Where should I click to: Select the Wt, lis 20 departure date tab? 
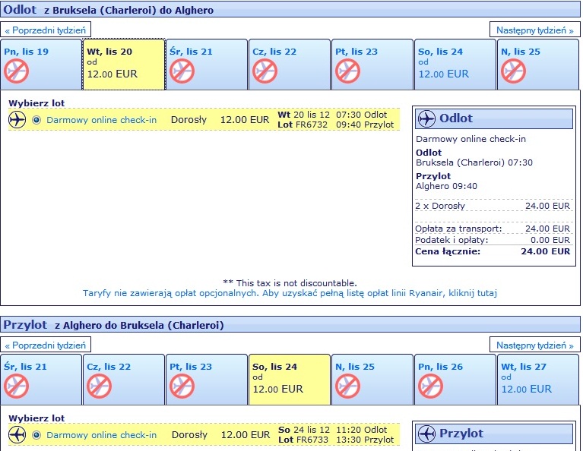123,65
